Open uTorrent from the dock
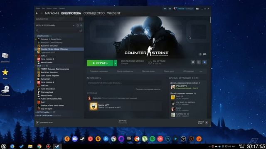 click(x=145, y=139)
